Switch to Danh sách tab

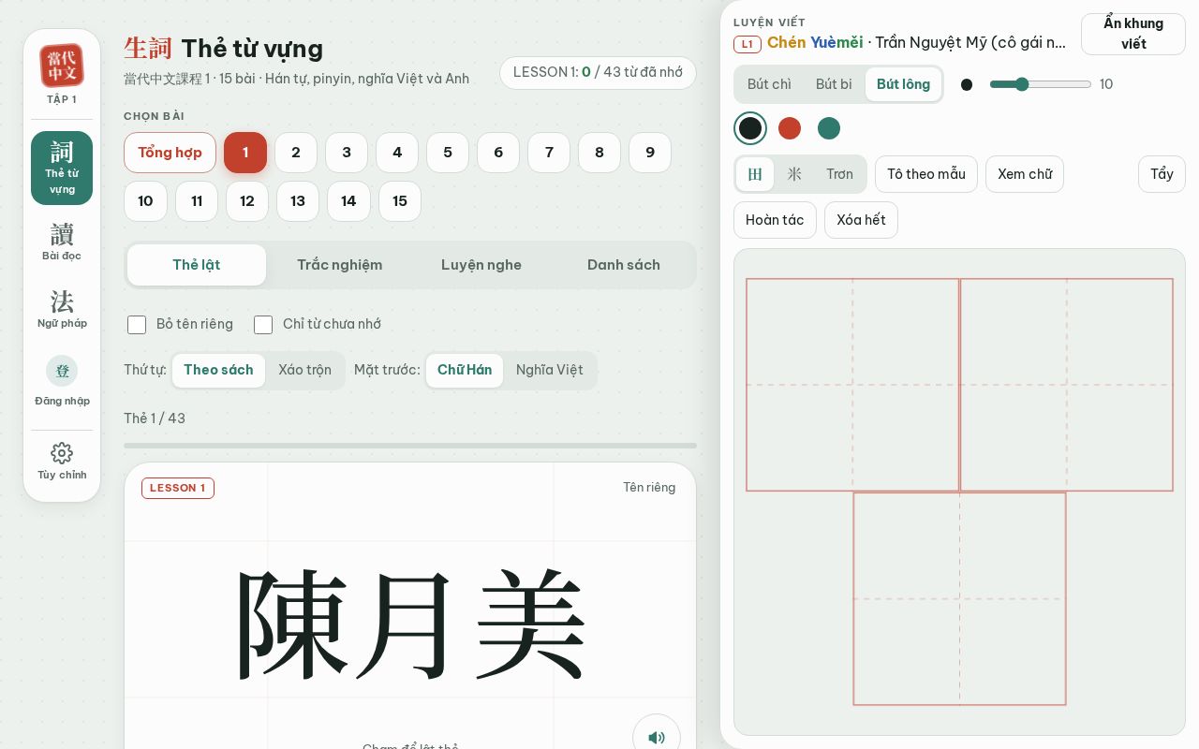624,265
